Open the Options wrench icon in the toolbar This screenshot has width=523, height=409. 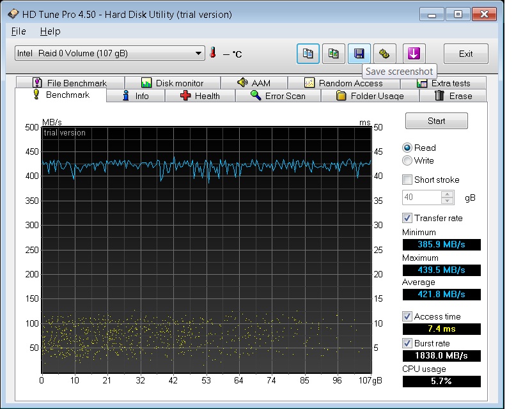[384, 54]
